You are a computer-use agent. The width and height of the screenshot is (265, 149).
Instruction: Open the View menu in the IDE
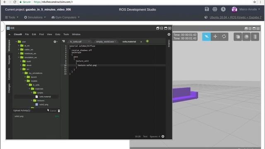click(49, 34)
